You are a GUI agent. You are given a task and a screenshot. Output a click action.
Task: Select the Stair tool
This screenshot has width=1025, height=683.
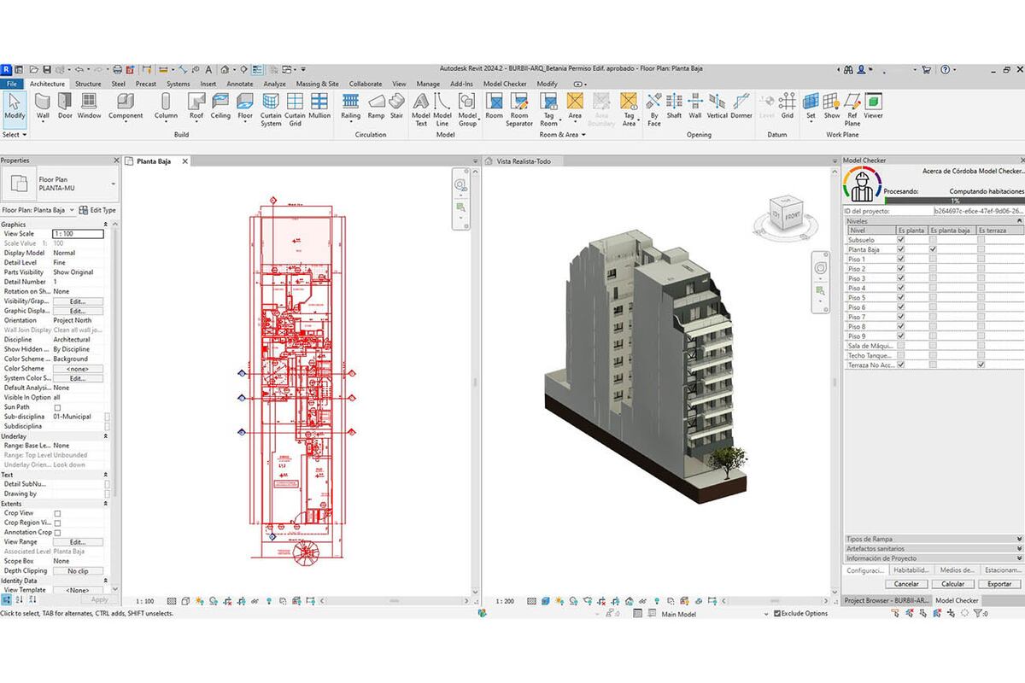click(x=396, y=106)
